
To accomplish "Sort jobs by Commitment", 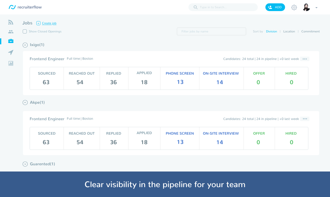I will pyautogui.click(x=310, y=31).
